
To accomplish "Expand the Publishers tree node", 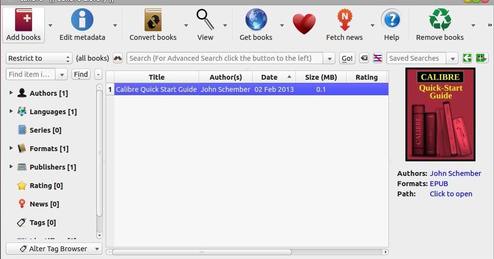I will tap(11, 167).
